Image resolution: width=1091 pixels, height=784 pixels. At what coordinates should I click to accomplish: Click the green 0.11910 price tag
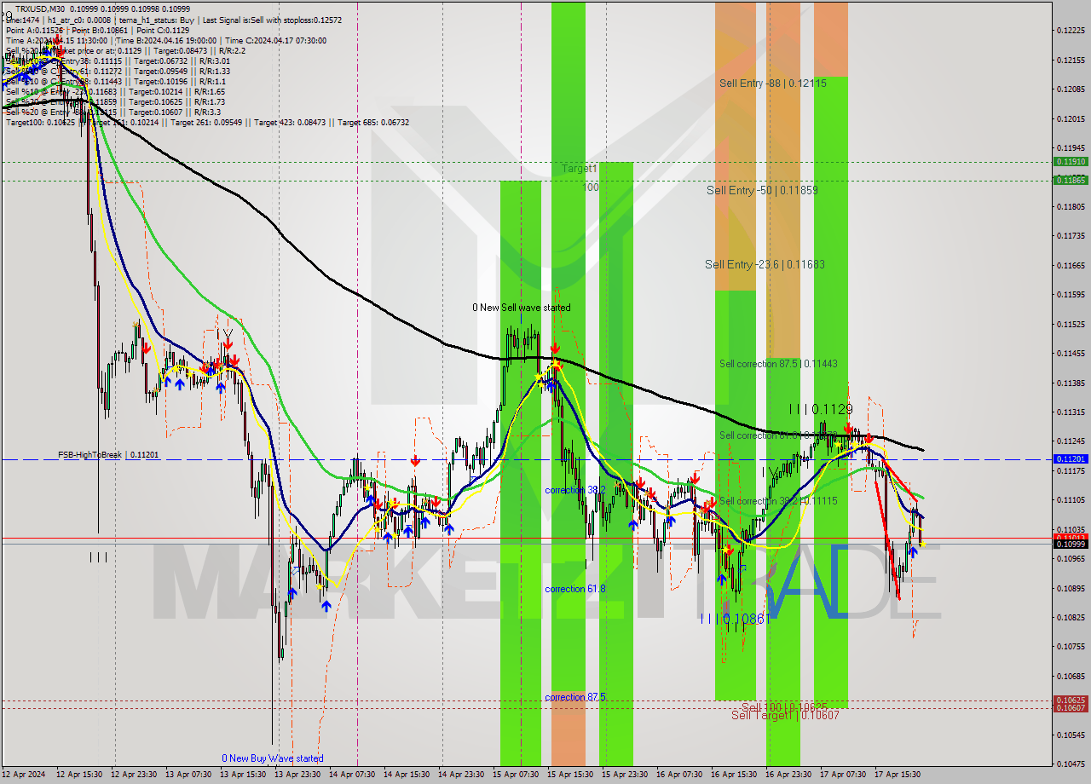pos(1071,161)
